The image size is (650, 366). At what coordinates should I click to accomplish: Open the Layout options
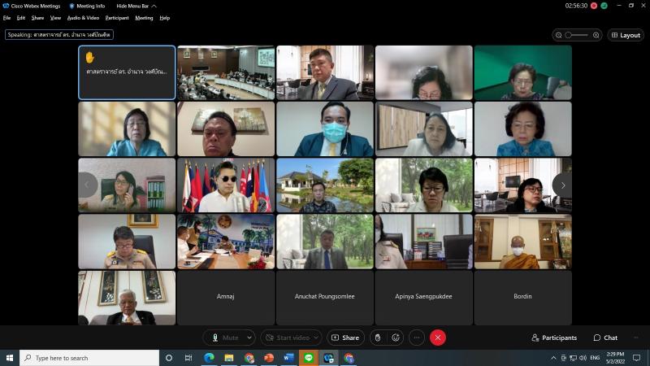pyautogui.click(x=626, y=35)
